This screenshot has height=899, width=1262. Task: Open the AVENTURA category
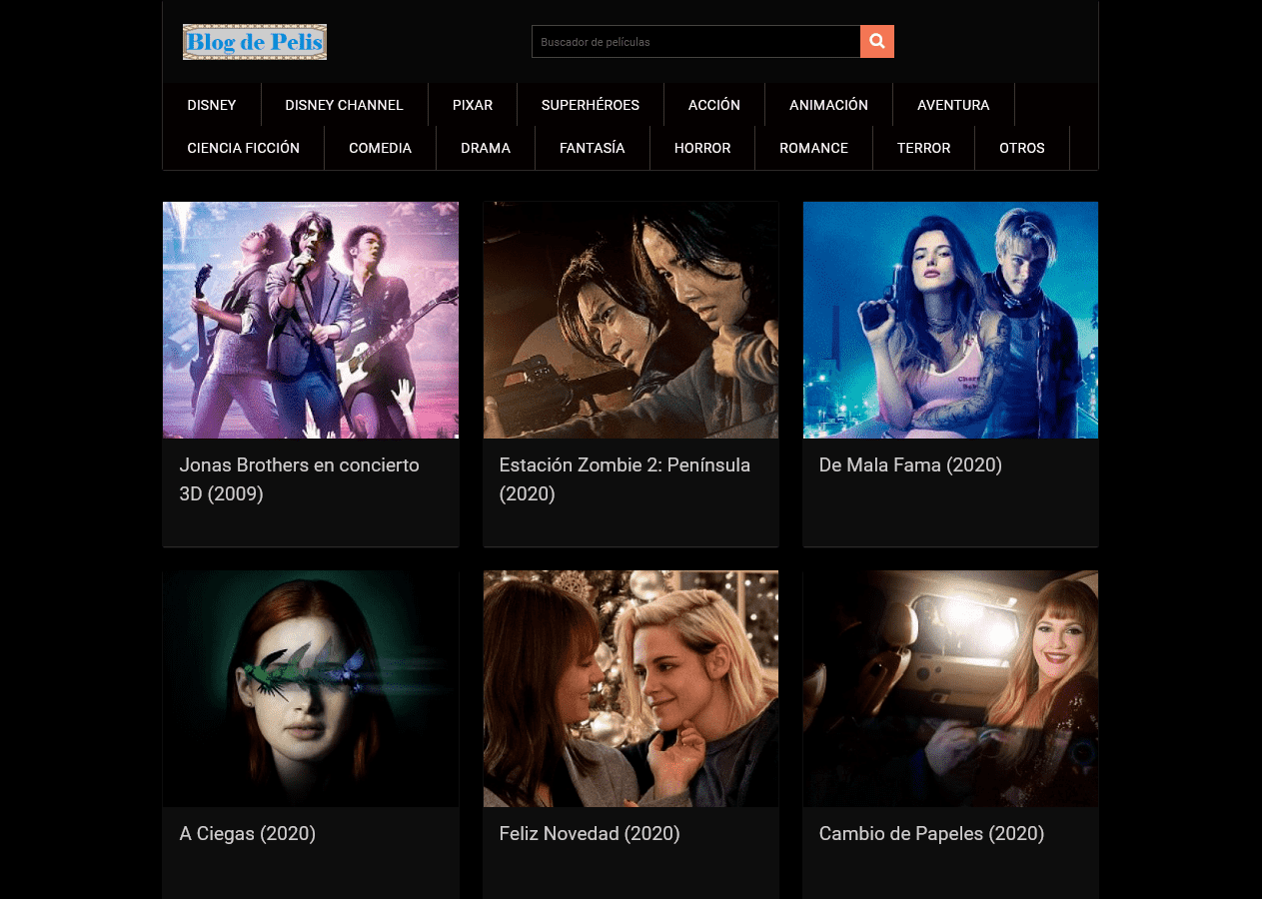[953, 105]
